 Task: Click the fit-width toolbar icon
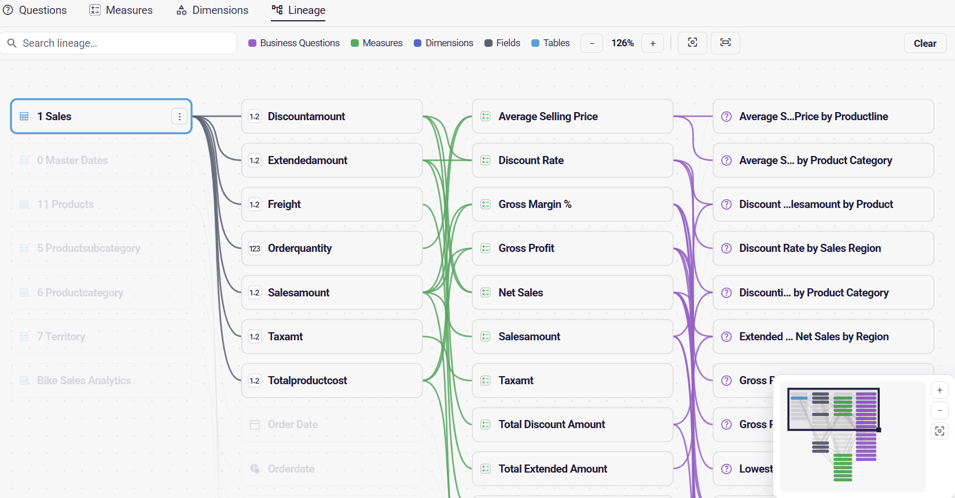pos(725,43)
